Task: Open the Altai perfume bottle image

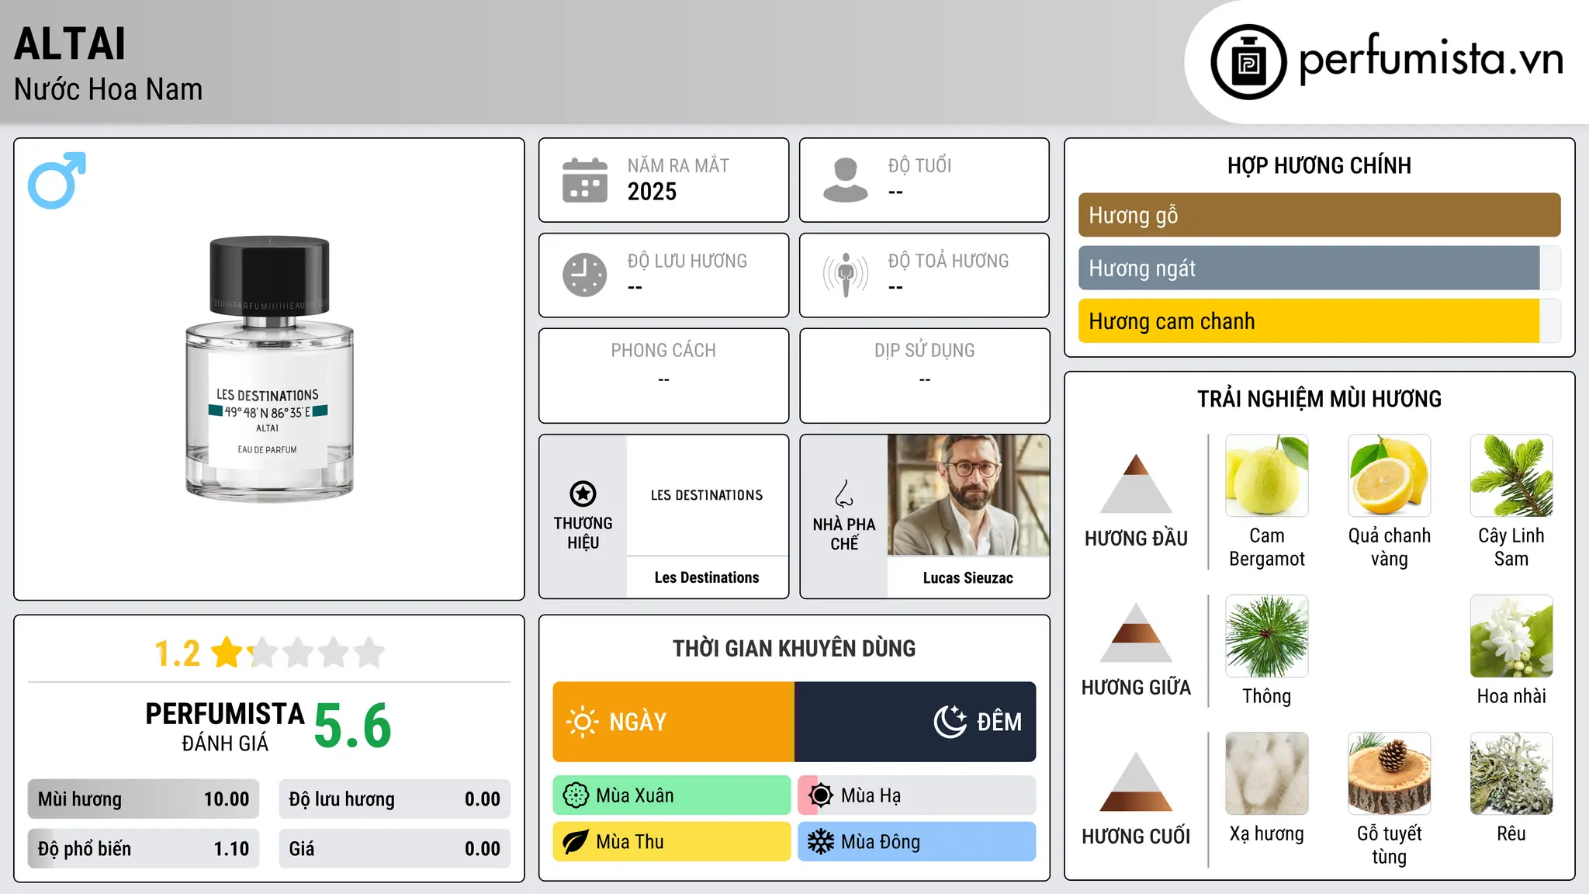Action: 269,369
